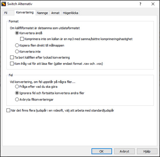Select the Konvertering tab

click(x=25, y=13)
